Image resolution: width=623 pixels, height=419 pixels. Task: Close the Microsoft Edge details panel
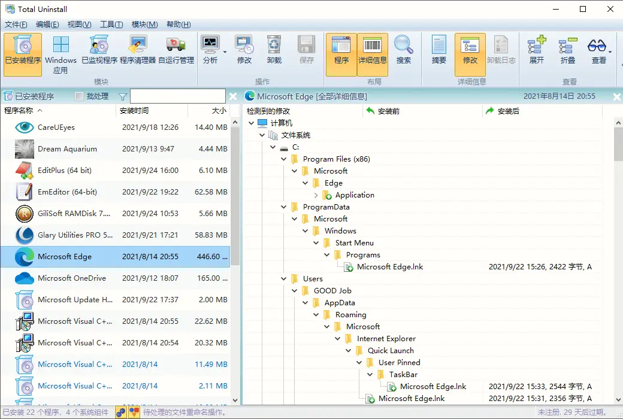pos(616,96)
